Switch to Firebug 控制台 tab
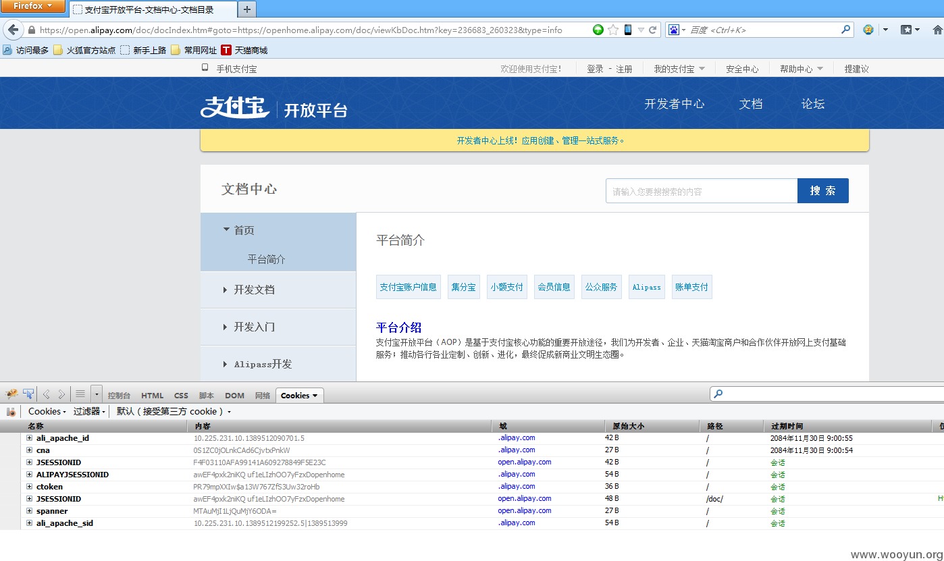 pyautogui.click(x=119, y=396)
